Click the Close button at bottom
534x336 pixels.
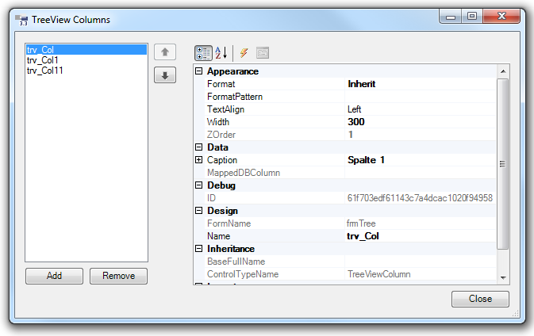tap(480, 300)
